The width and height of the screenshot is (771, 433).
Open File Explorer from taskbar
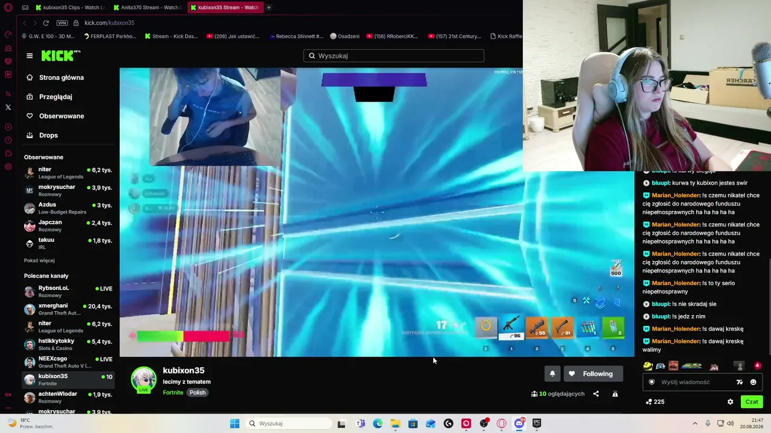click(x=395, y=423)
